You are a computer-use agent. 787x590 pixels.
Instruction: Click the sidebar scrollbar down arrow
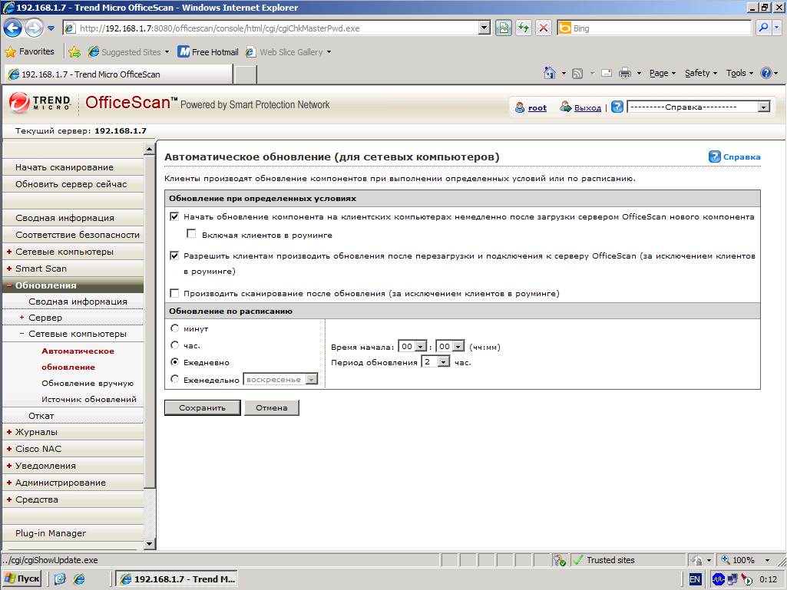149,543
